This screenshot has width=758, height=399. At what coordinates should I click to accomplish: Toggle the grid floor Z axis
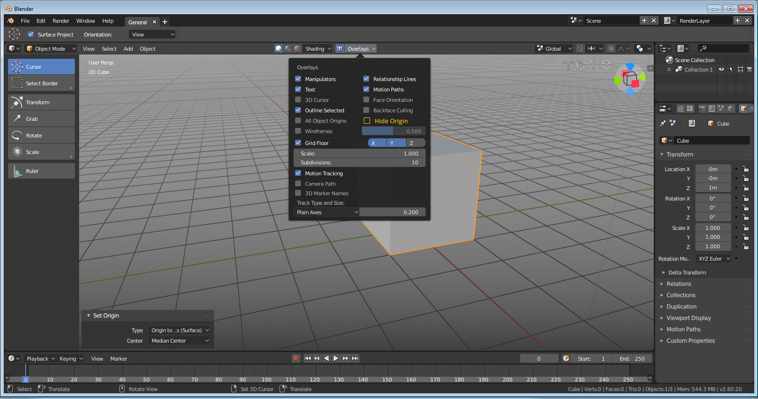[x=415, y=143]
